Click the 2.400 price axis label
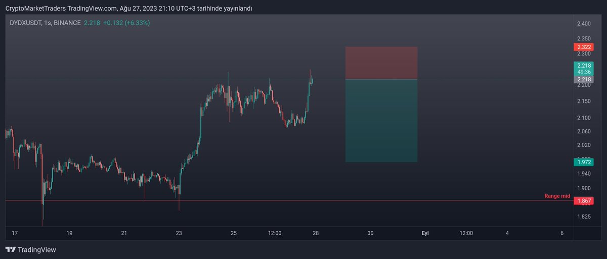 coord(584,24)
